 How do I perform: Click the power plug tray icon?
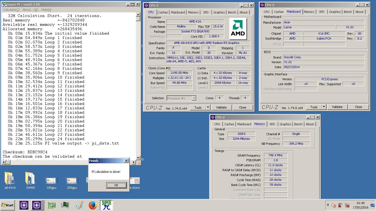[x=340, y=205]
